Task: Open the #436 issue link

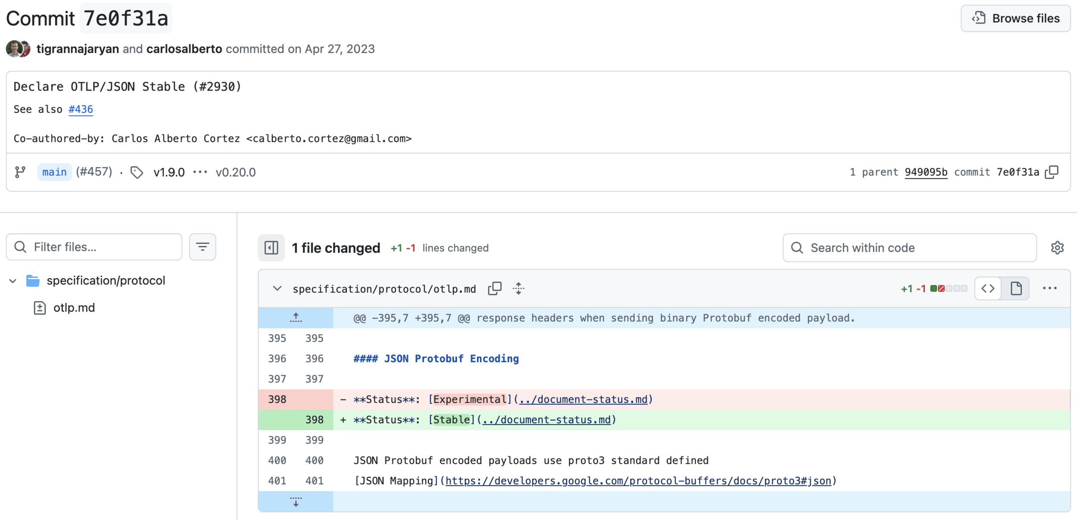Action: click(x=81, y=109)
